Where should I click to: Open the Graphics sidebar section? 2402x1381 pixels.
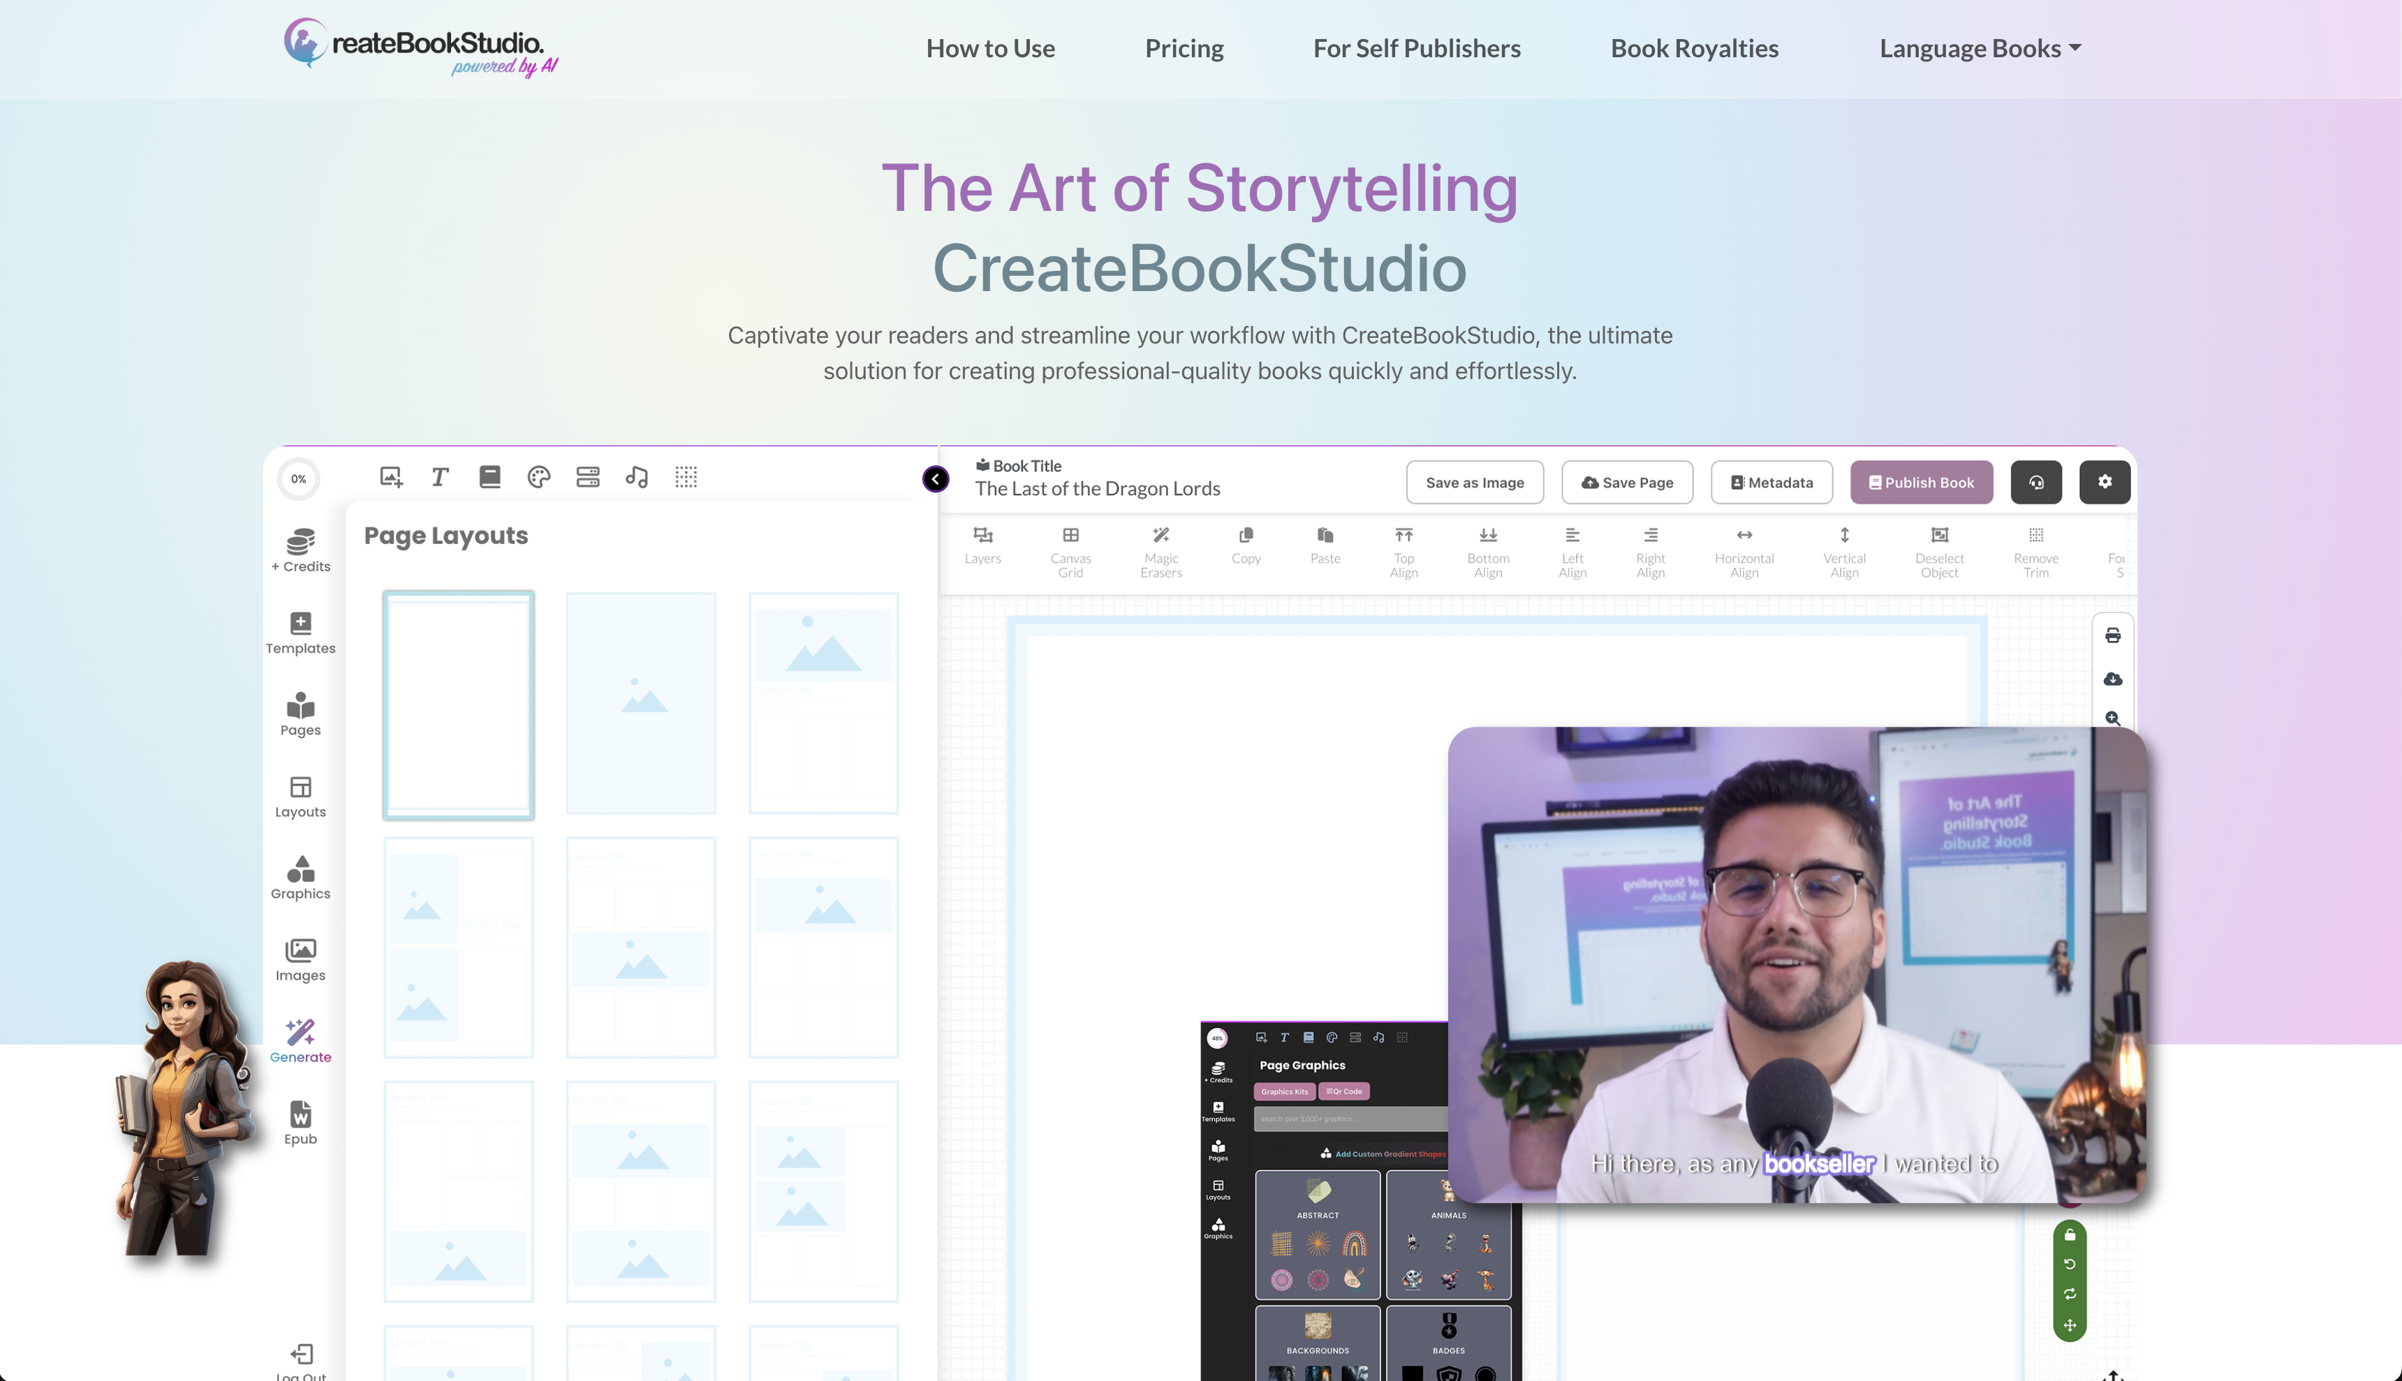301,878
